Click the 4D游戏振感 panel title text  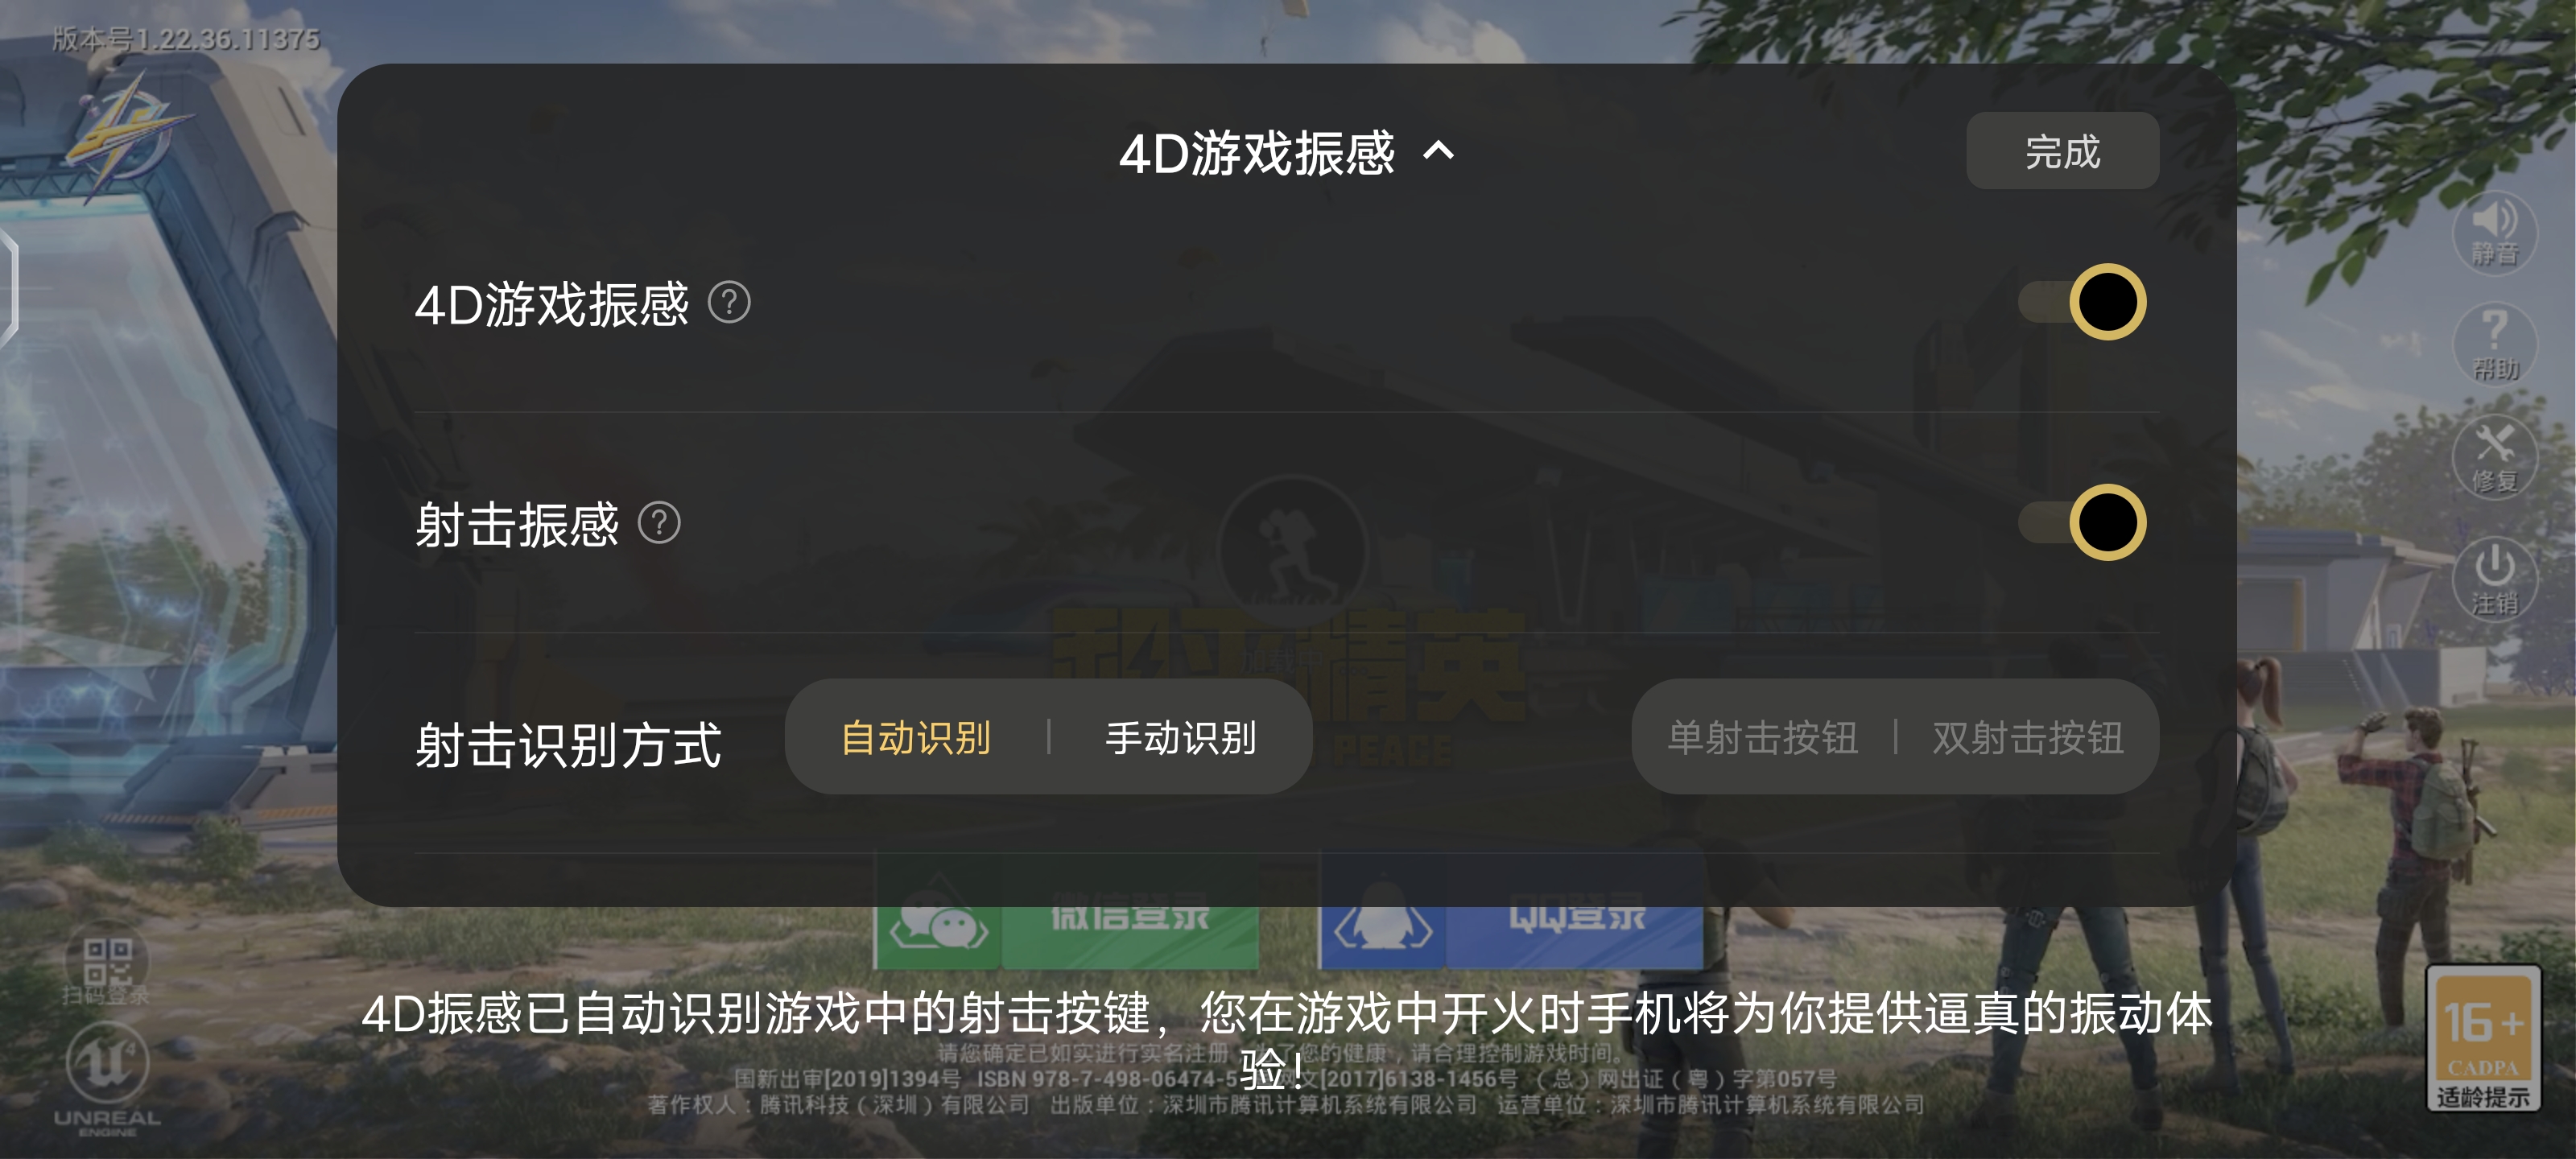click(x=1256, y=153)
